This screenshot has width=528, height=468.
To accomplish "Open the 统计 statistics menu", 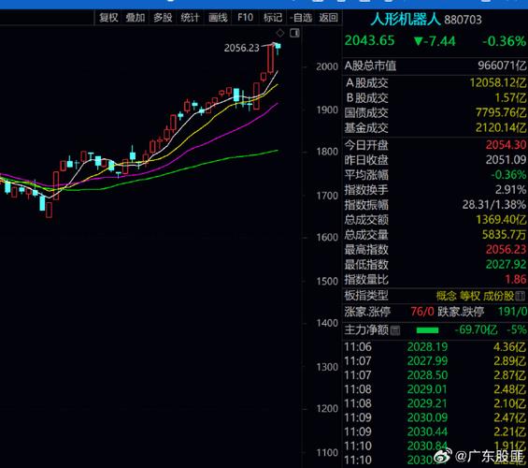I will 190,18.
